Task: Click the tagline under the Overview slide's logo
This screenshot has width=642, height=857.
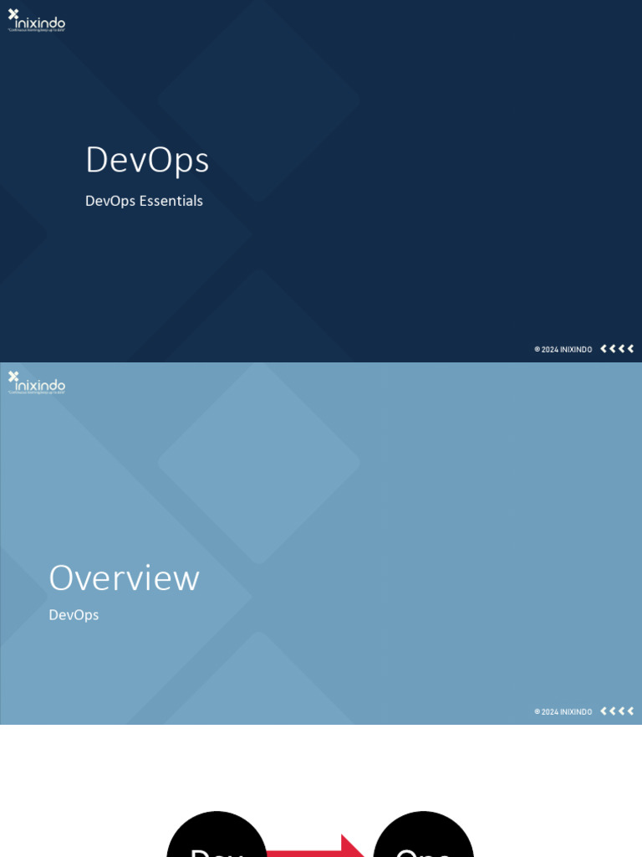Action: tap(37, 393)
